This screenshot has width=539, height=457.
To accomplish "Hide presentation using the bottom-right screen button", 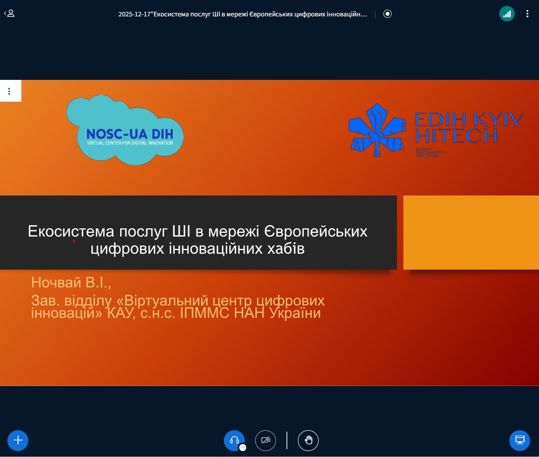I will tap(520, 440).
